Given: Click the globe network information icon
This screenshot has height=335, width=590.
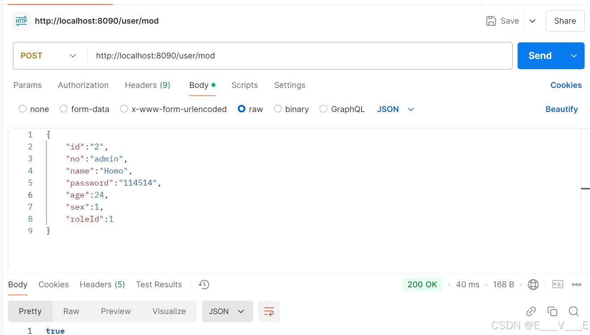Looking at the screenshot, I should coord(533,285).
